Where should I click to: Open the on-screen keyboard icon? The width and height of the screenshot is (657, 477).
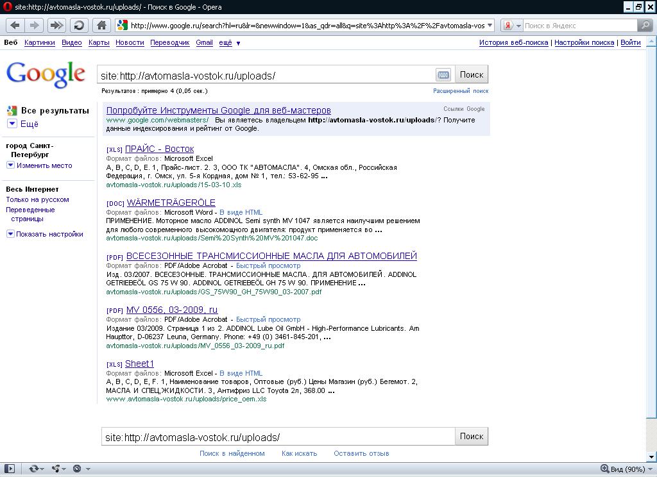tap(443, 75)
